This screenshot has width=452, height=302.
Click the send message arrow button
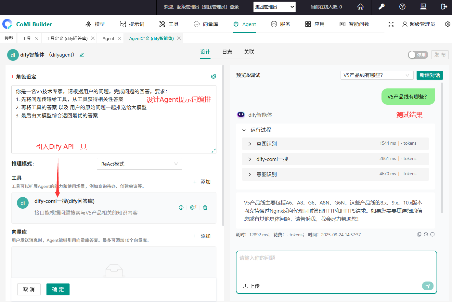pyautogui.click(x=427, y=286)
